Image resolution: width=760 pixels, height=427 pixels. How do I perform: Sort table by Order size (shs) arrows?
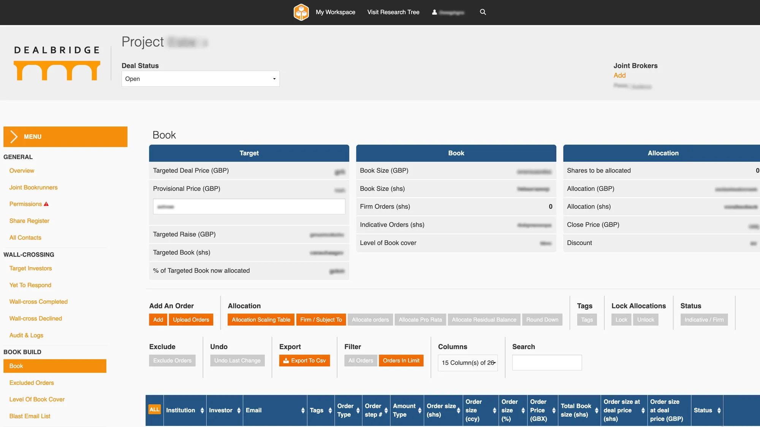point(458,410)
